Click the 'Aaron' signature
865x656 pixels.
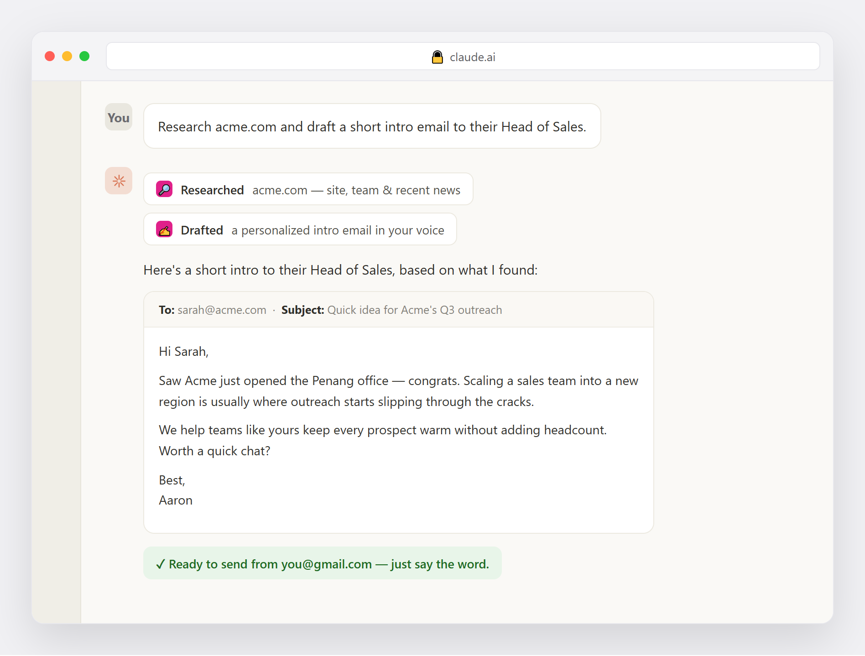pyautogui.click(x=176, y=500)
